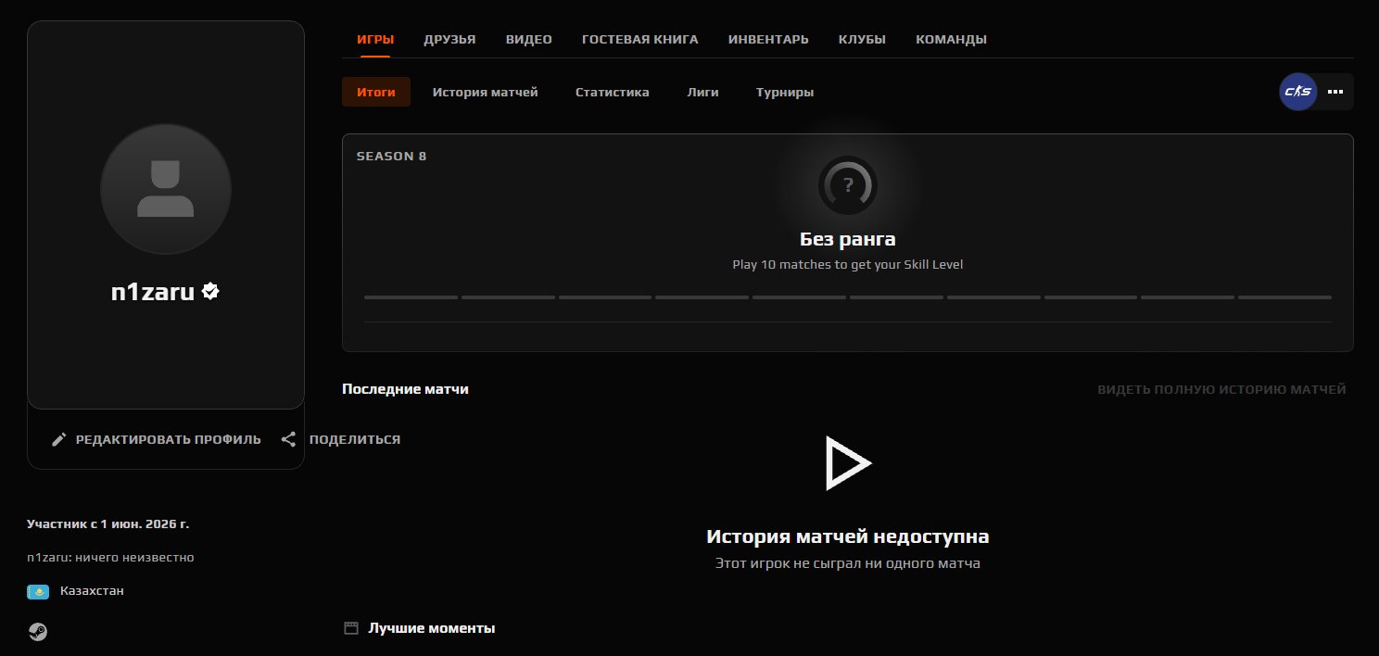The height and width of the screenshot is (656, 1379).
Task: Open the three-dots game menu
Action: pyautogui.click(x=1335, y=92)
